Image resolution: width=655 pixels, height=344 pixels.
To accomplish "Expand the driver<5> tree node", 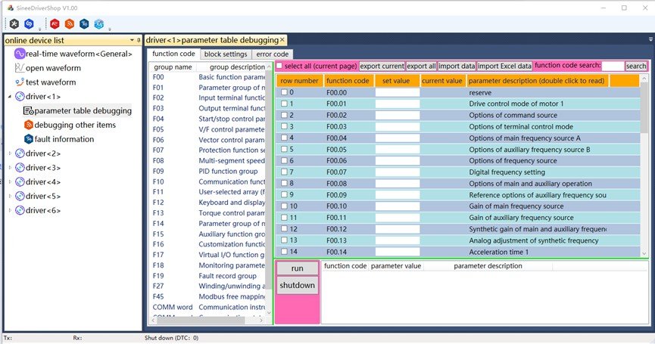I will [10, 196].
